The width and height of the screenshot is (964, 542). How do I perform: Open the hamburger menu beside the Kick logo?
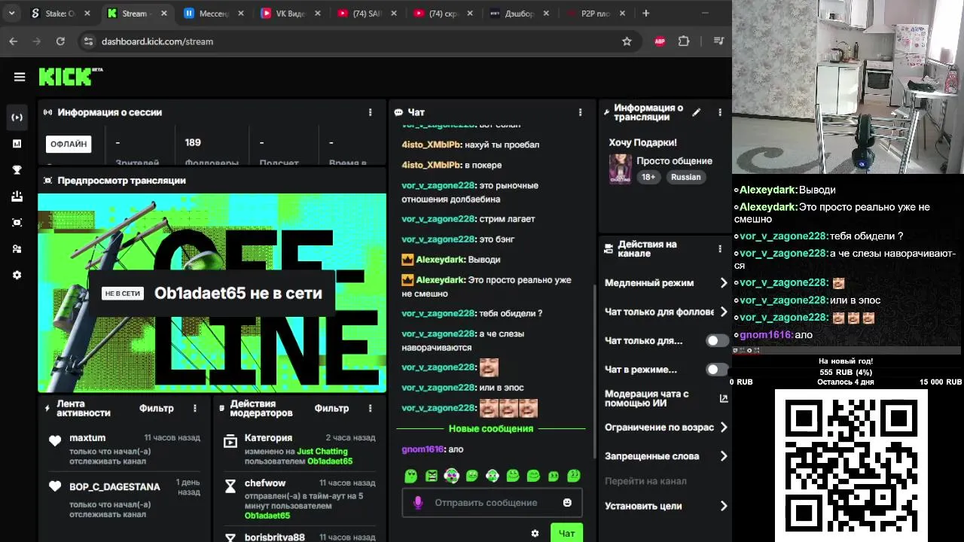[x=20, y=77]
